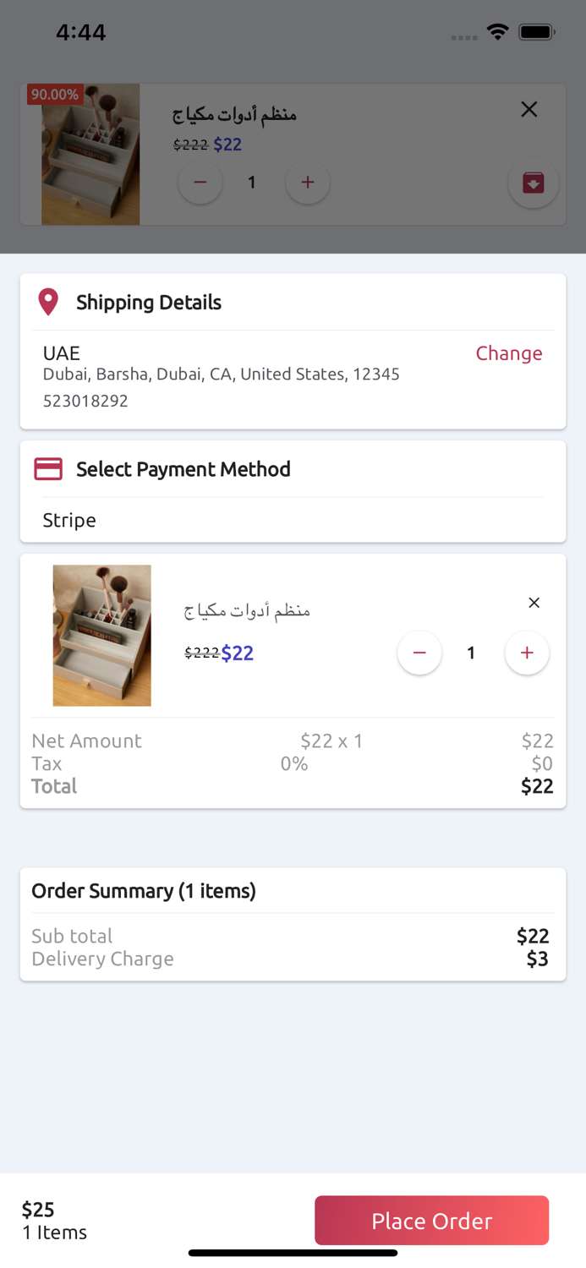This screenshot has width=586, height=1268.
Task: Decrease quantity with the checkout minus button
Action: coord(419,653)
